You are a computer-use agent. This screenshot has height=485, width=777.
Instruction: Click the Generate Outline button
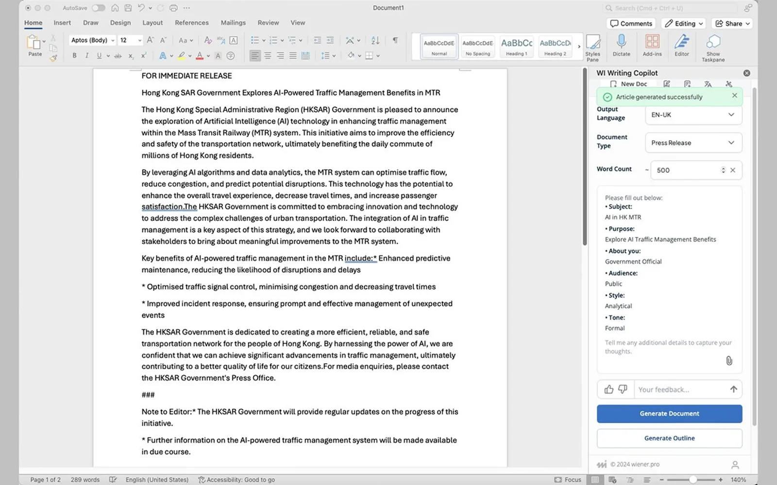pos(669,438)
